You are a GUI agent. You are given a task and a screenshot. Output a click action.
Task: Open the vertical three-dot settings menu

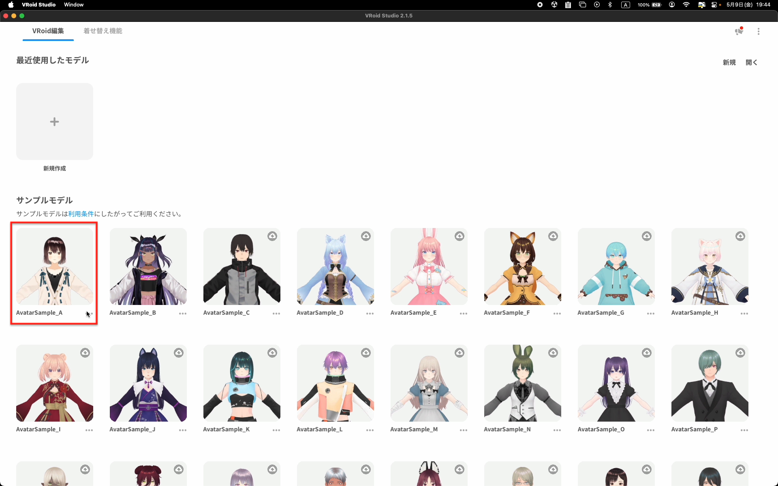[x=759, y=31]
